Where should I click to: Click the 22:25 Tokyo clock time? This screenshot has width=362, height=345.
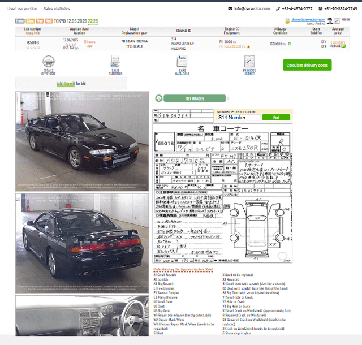[93, 21]
